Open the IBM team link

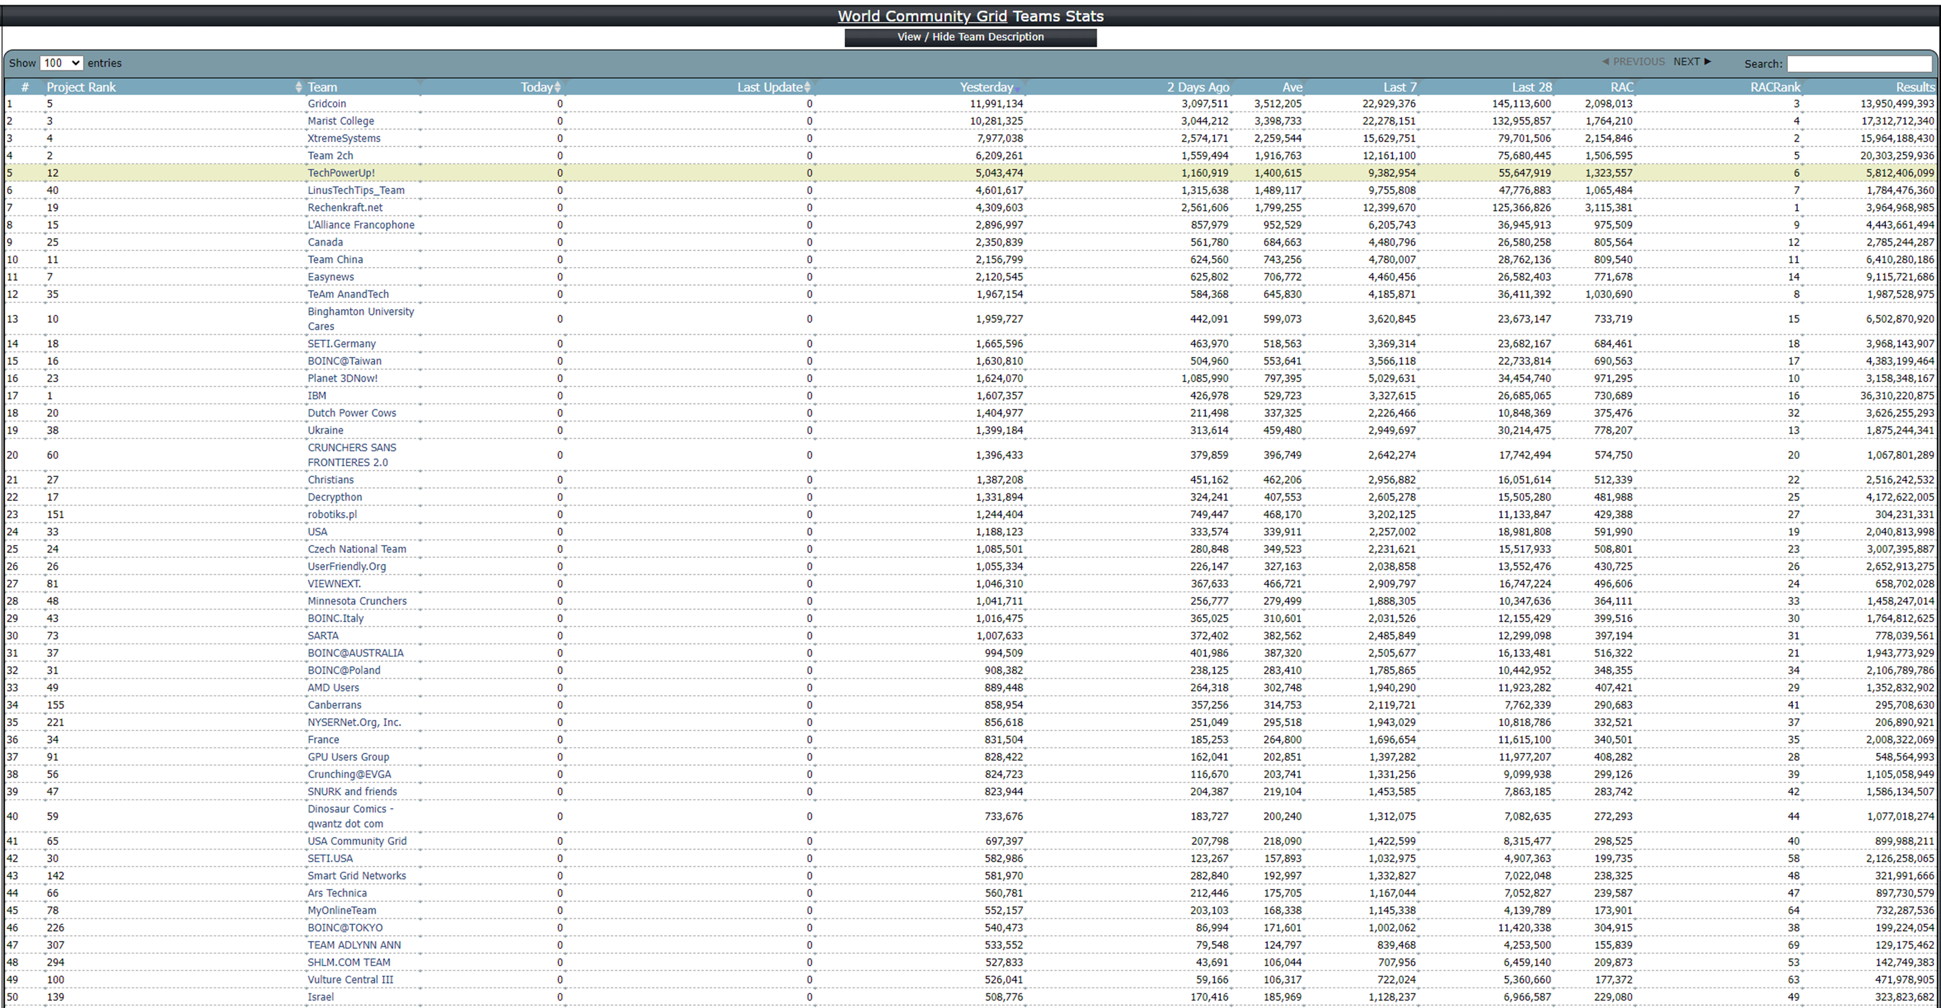[x=317, y=396]
